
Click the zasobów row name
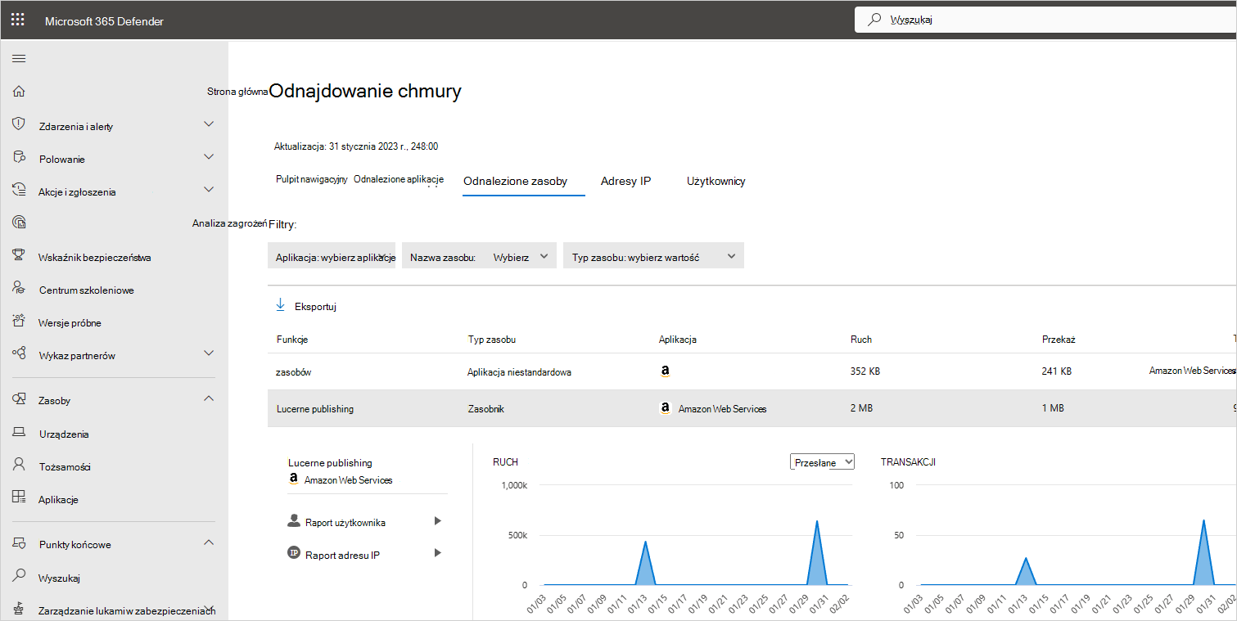coord(294,371)
